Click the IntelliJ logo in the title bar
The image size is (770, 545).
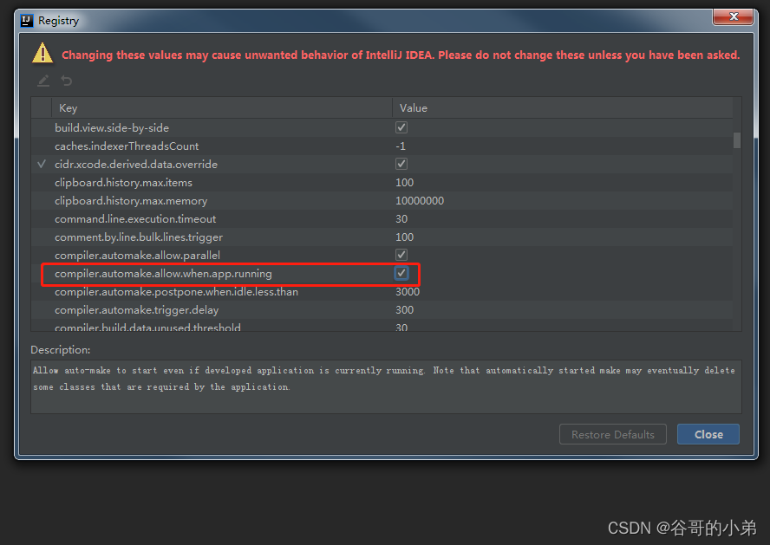point(27,21)
